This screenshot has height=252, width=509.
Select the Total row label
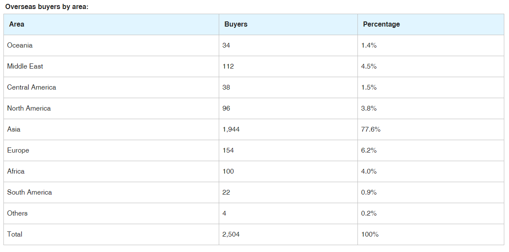tap(15, 234)
